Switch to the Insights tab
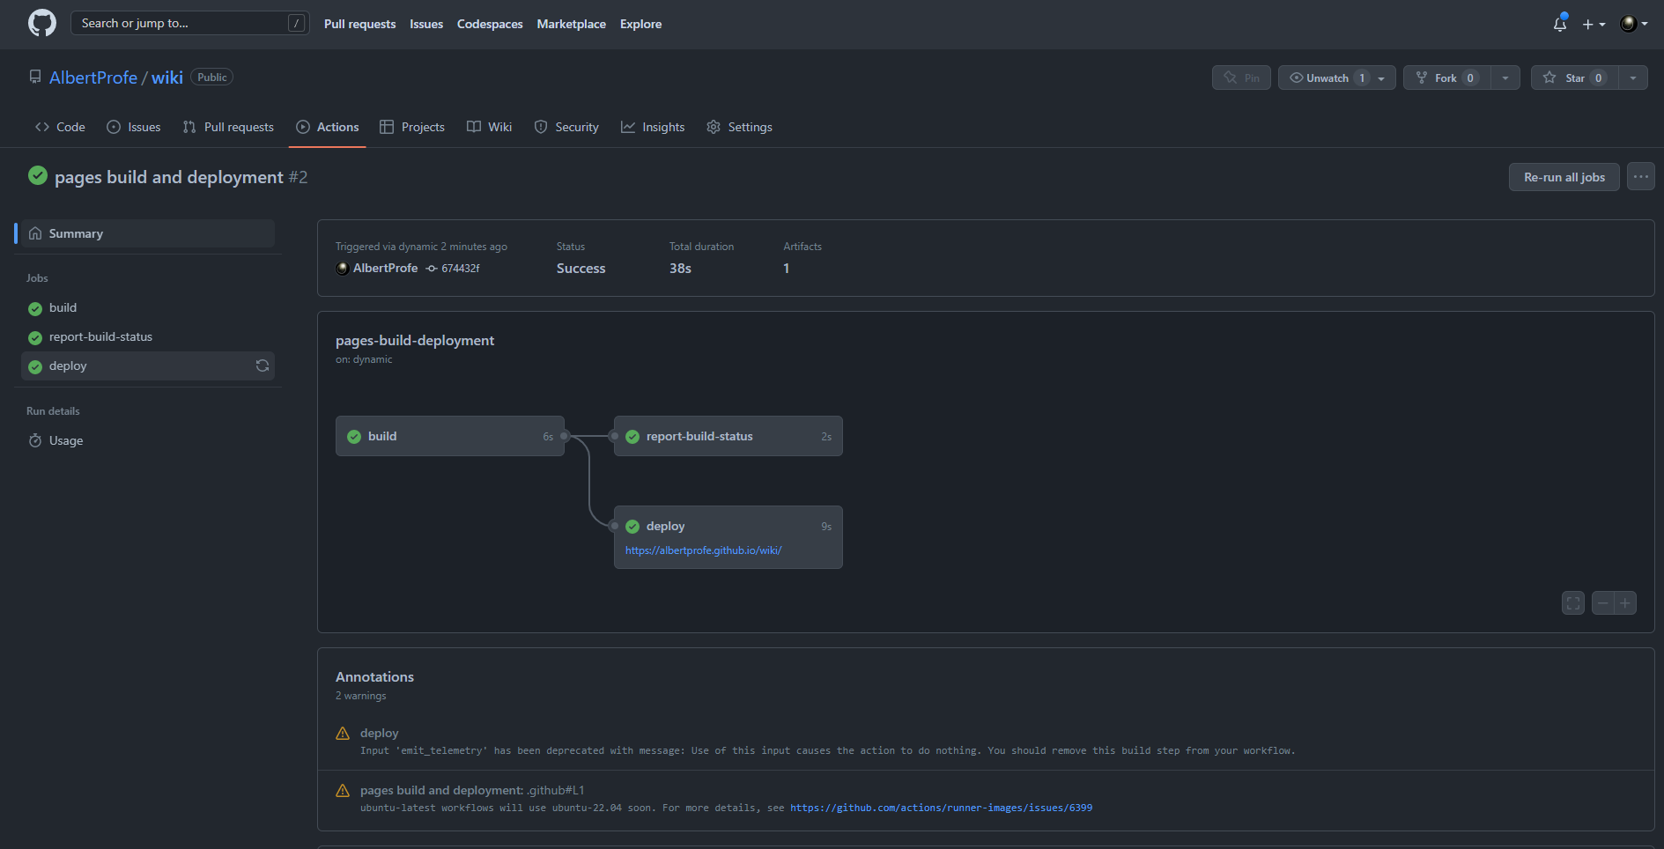This screenshot has height=849, width=1664. coord(653,127)
